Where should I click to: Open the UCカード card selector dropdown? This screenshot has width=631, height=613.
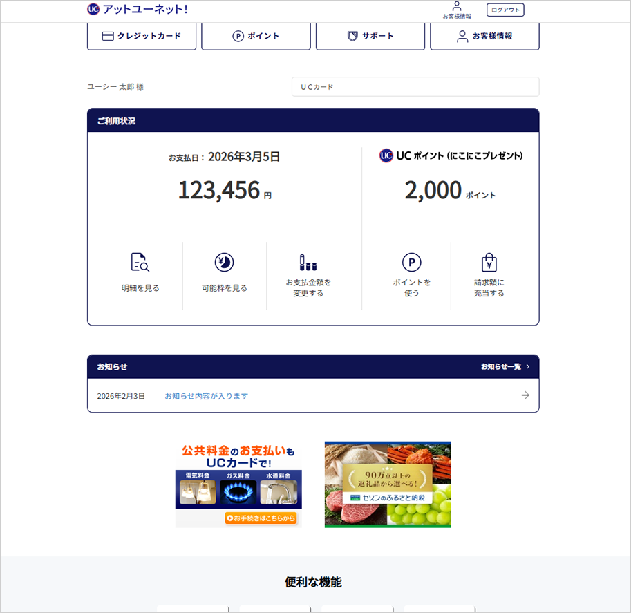coord(415,87)
